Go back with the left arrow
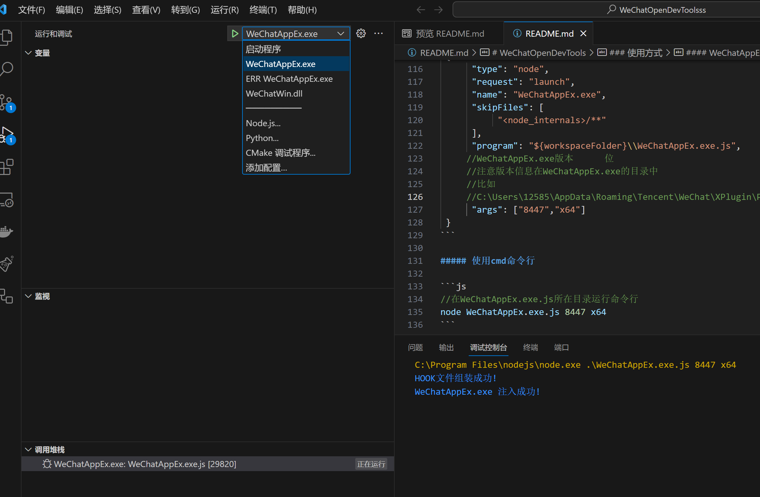Image resolution: width=760 pixels, height=497 pixels. click(421, 10)
